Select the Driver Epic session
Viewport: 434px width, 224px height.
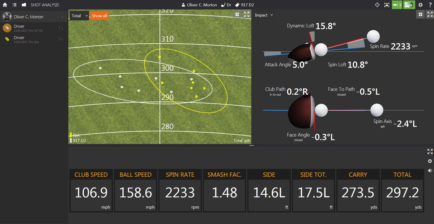[34, 39]
